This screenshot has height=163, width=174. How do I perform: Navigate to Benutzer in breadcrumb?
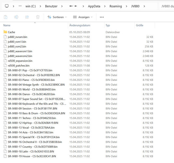click(51, 6)
